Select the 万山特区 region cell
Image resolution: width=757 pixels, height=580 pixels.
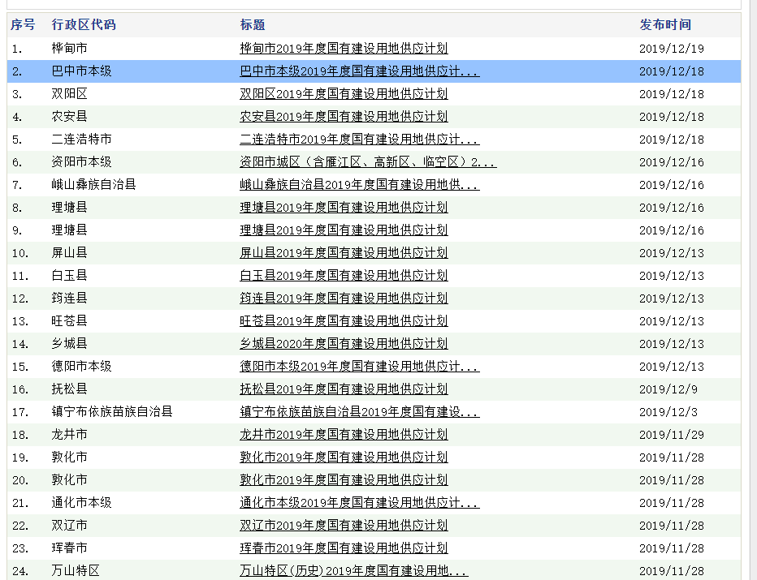coord(76,571)
